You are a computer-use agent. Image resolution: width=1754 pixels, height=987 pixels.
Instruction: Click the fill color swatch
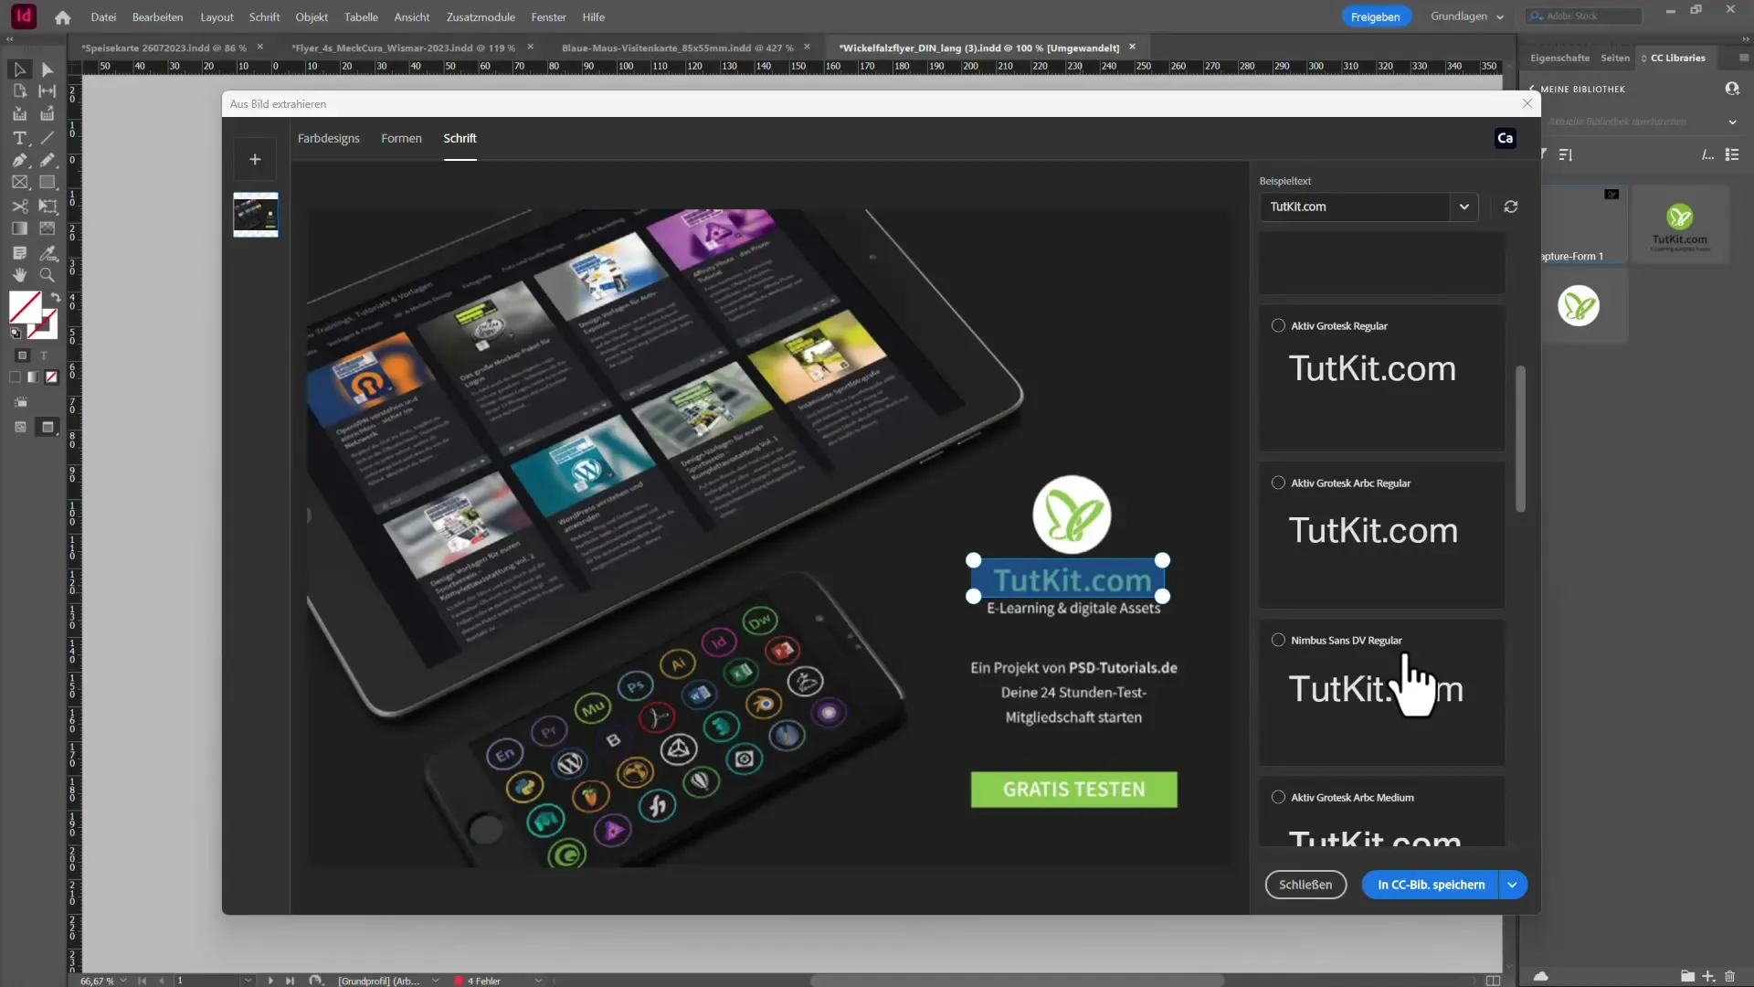[24, 307]
